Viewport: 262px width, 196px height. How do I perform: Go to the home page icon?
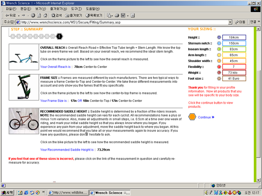pos(45,16)
